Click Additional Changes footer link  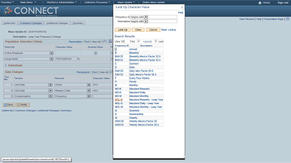click(48, 110)
